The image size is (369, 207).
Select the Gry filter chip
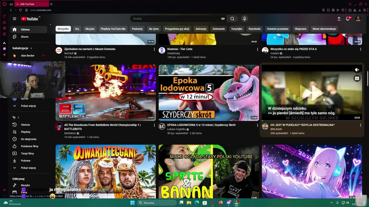(77, 29)
